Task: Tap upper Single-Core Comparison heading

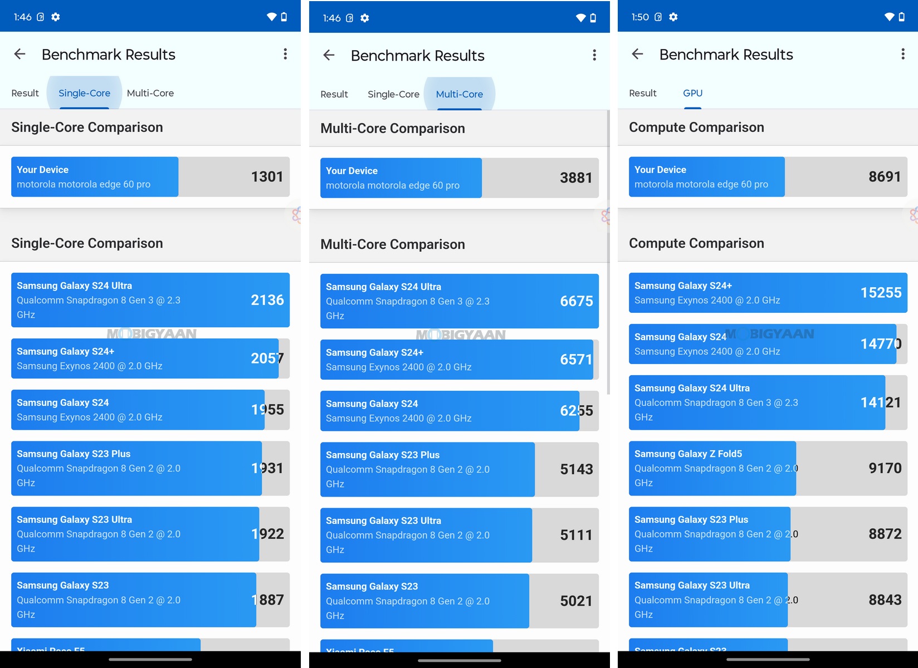Action: [87, 127]
